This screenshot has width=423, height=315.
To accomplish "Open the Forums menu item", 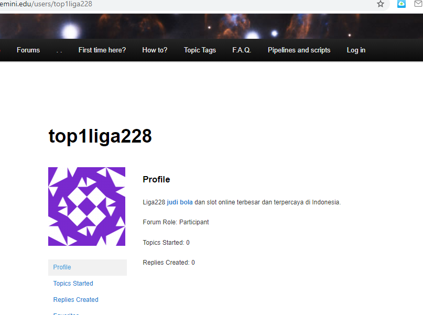I will click(x=28, y=50).
